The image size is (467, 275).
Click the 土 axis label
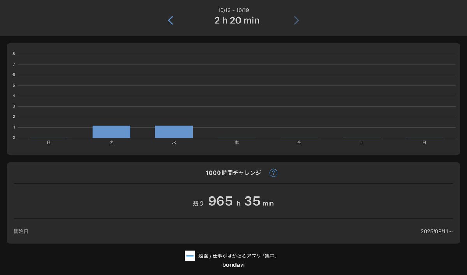[x=362, y=143]
